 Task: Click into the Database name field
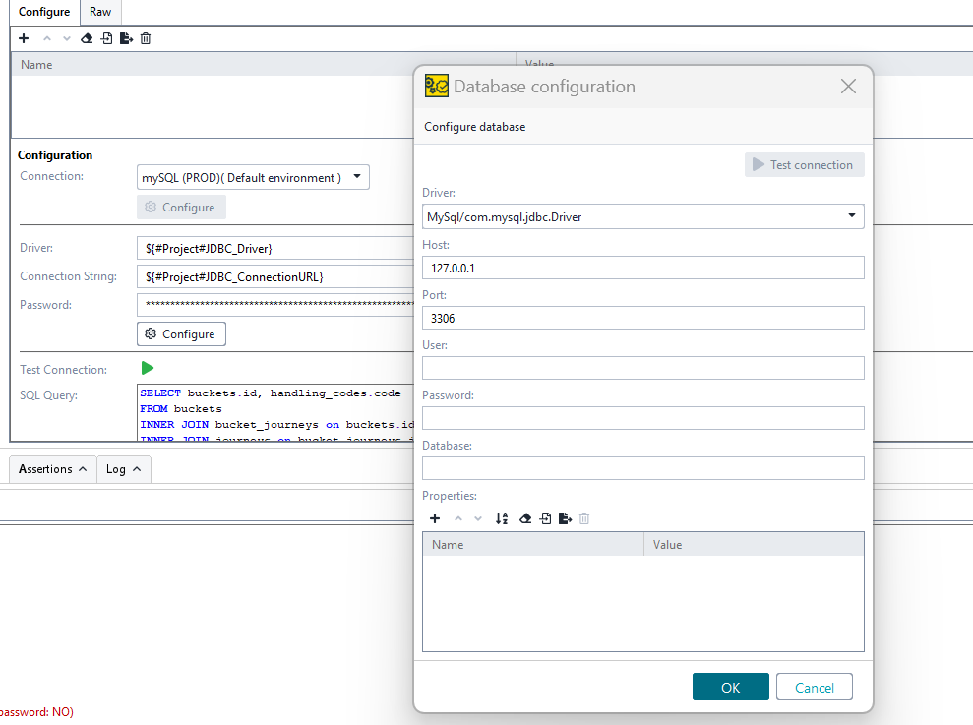[x=642, y=468]
